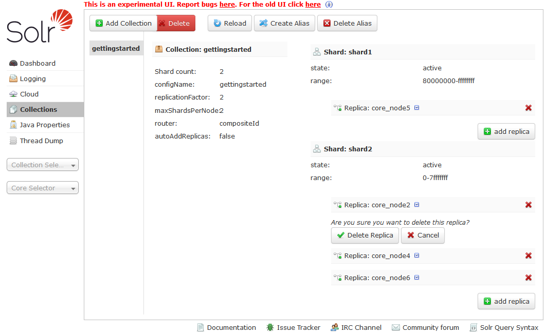The image size is (546, 335).
Task: Select the gettingstarted collection in the list
Action: (x=116, y=49)
